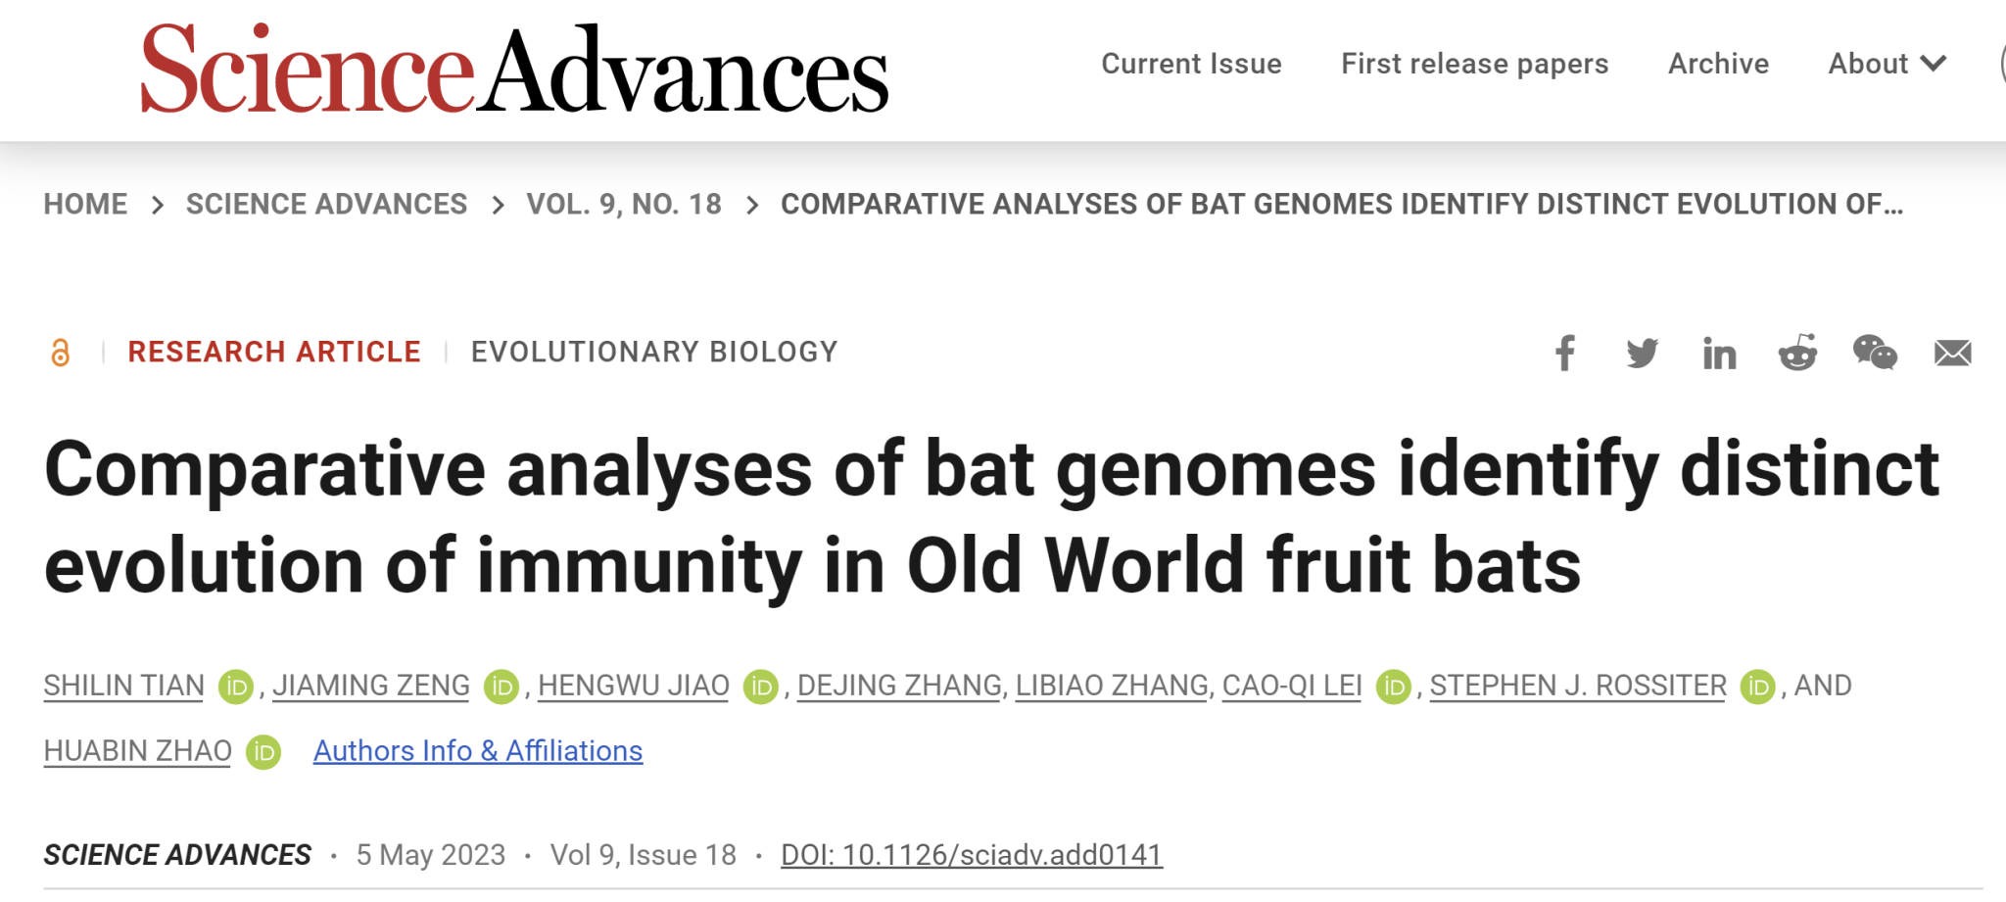2006x902 pixels.
Task: Click the Science Advances logo
Action: tap(515, 69)
